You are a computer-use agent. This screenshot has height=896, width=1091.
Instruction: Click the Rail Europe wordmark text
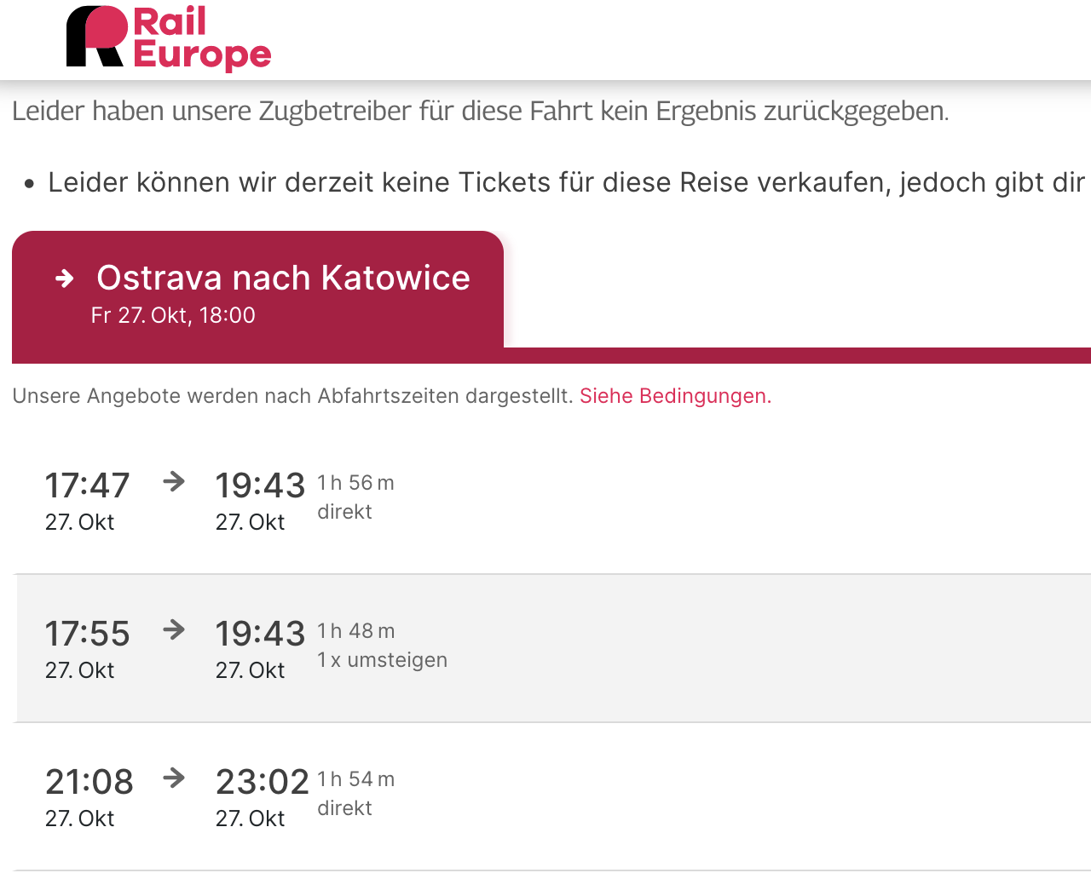coord(202,37)
